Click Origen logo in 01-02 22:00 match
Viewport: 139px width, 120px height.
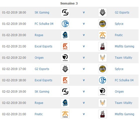click(65, 57)
